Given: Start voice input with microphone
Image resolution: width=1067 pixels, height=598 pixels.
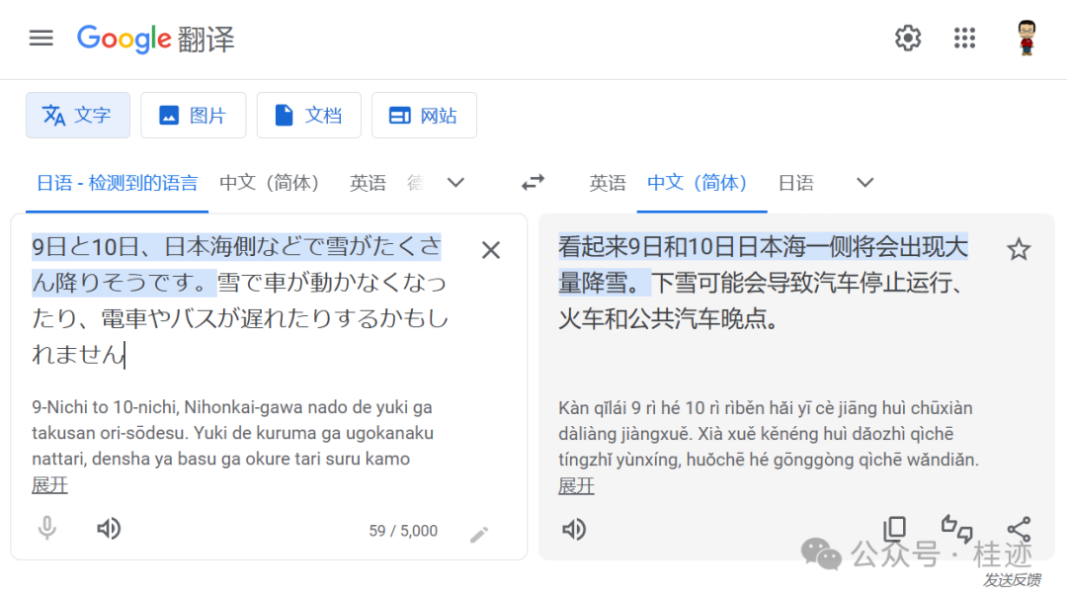Looking at the screenshot, I should tap(47, 529).
